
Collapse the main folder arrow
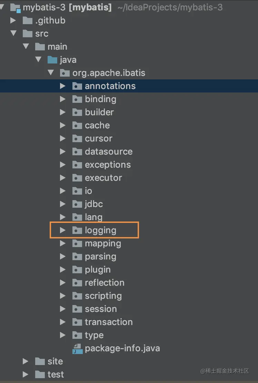(26, 47)
